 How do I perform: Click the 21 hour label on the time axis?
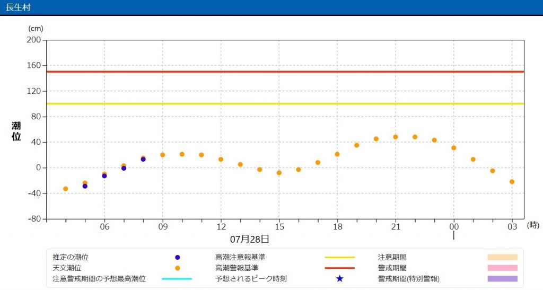tap(396, 227)
